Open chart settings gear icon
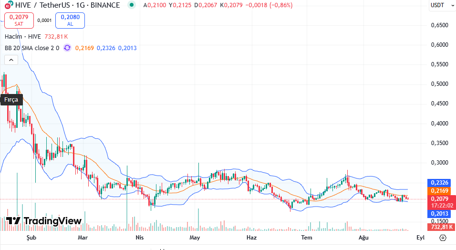The width and height of the screenshot is (456, 250). tap(443, 238)
